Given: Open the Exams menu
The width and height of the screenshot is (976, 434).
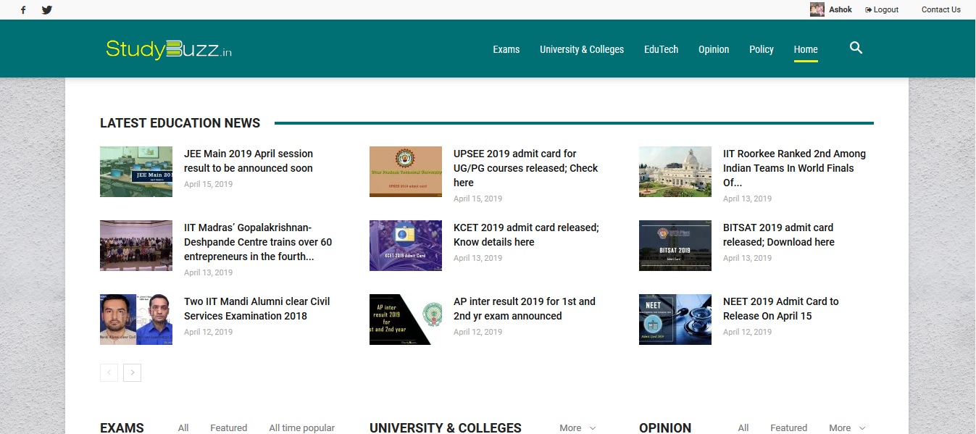Looking at the screenshot, I should 506,49.
